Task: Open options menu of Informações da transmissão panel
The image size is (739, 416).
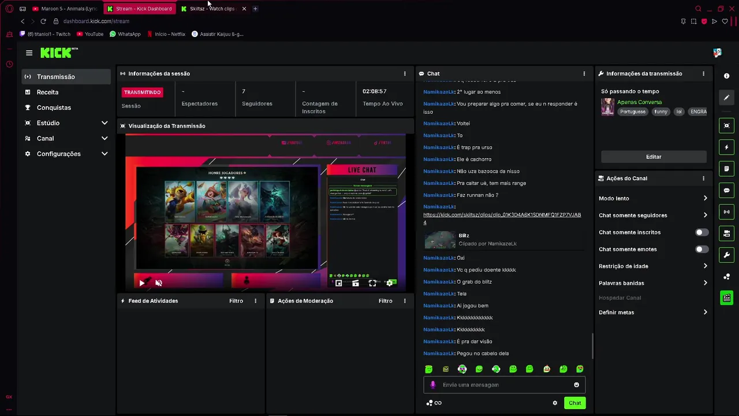Action: (x=703, y=73)
